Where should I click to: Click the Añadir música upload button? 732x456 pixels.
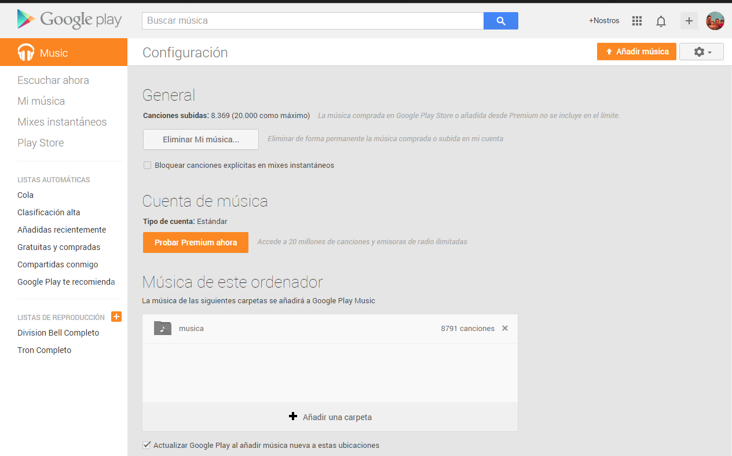coord(636,52)
